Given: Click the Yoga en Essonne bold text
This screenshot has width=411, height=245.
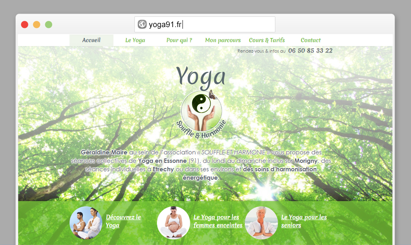Looking at the screenshot, I should click(x=162, y=161).
